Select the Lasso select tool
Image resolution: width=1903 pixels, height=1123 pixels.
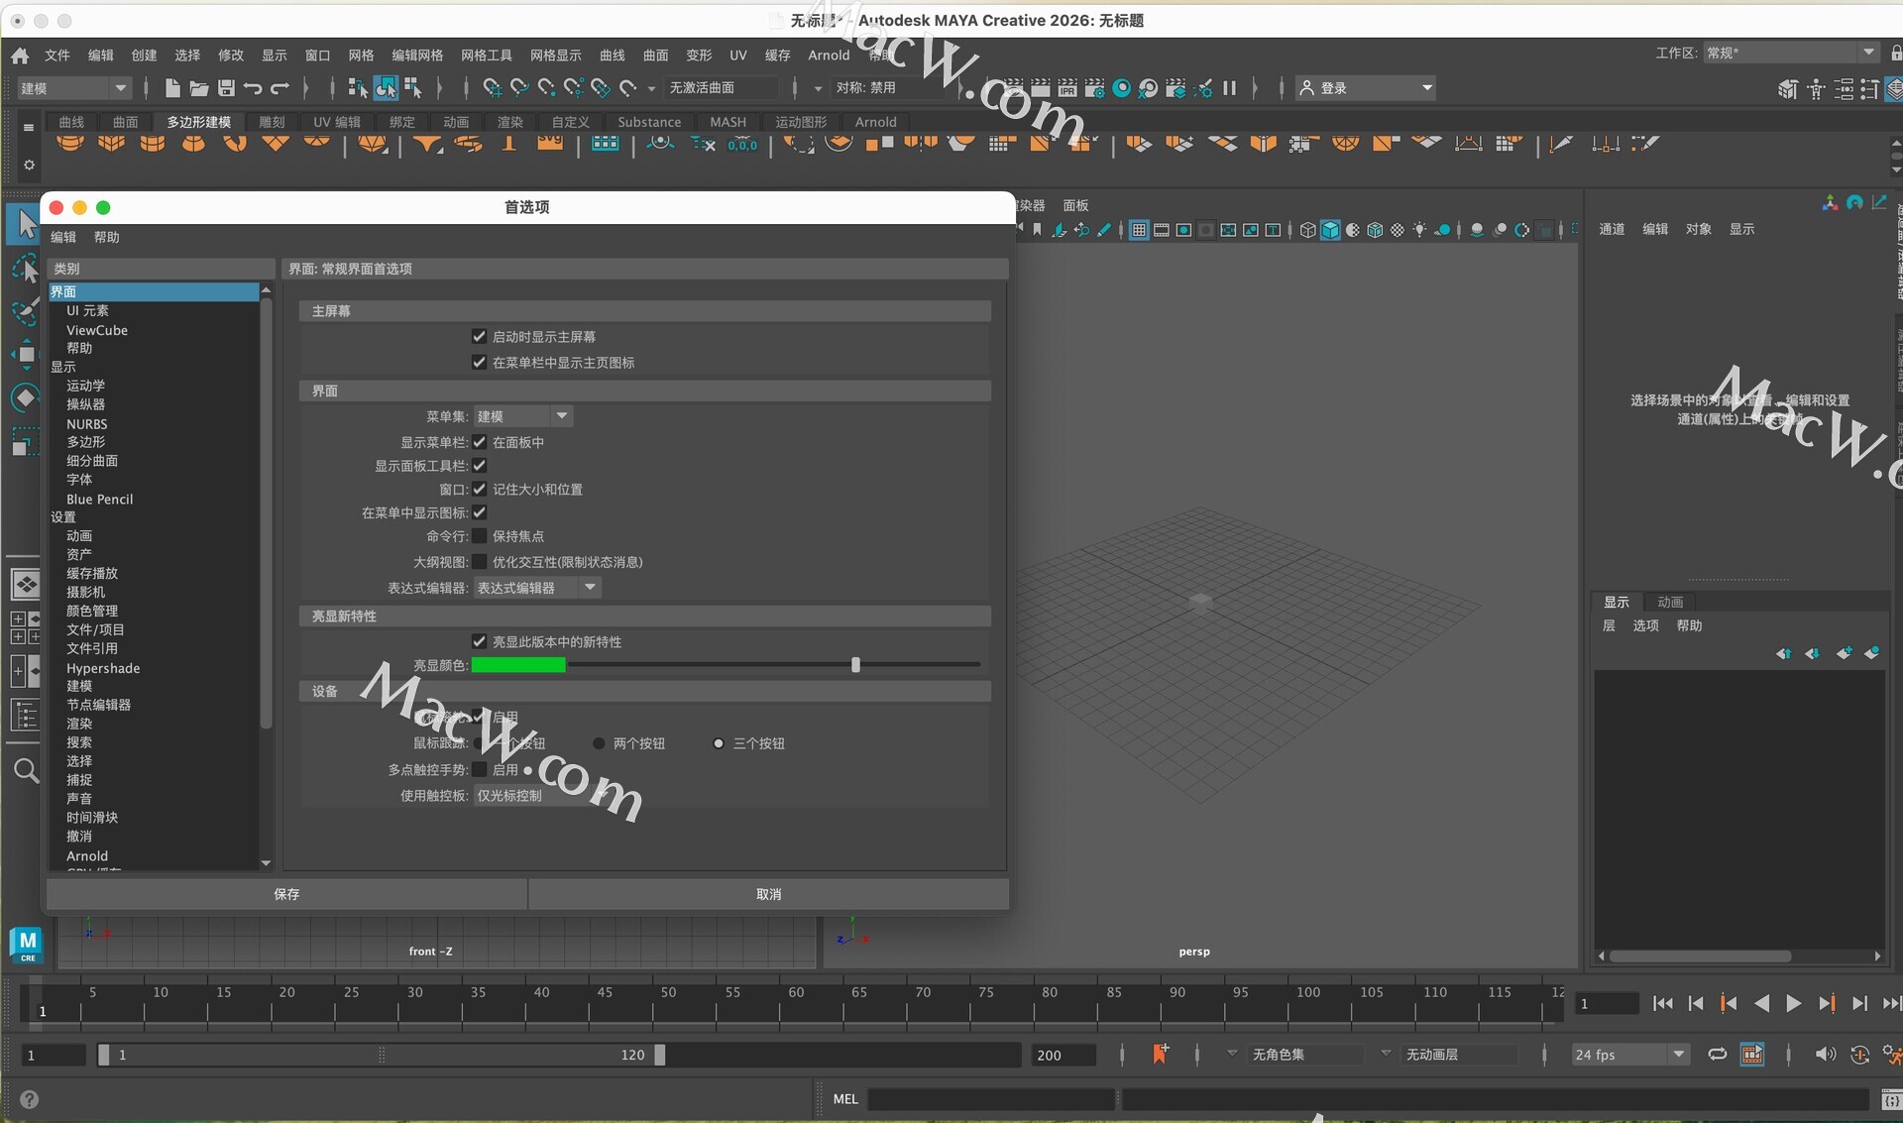click(x=25, y=268)
